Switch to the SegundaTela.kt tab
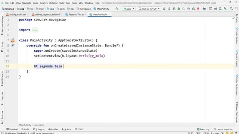239x134 pixels. click(76, 15)
